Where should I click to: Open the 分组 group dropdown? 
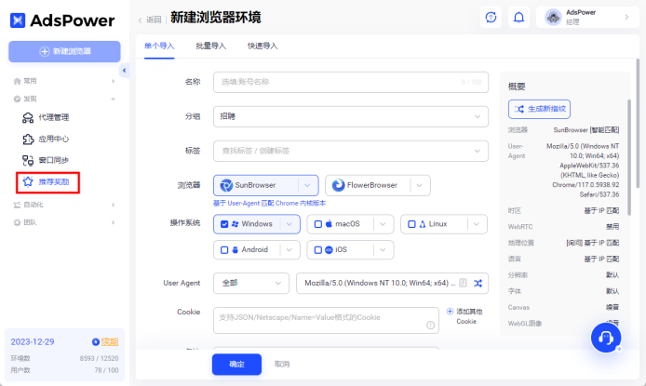click(x=351, y=116)
